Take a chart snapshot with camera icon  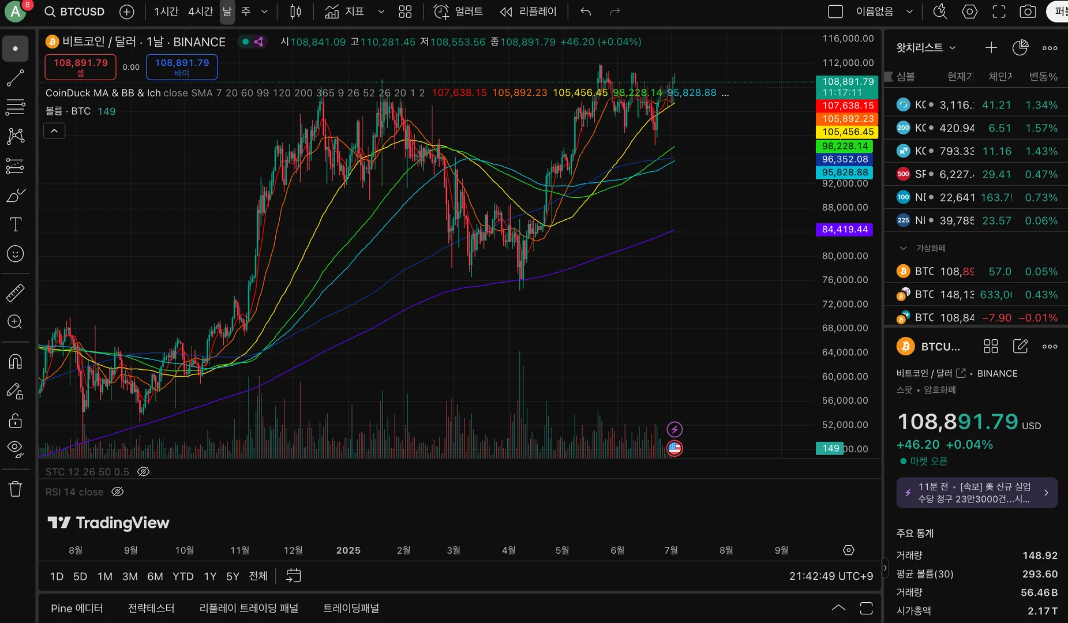click(1028, 12)
